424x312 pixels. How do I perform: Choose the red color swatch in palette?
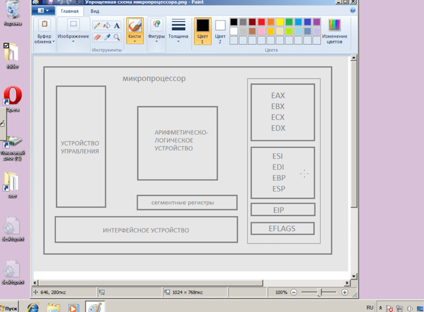261,22
